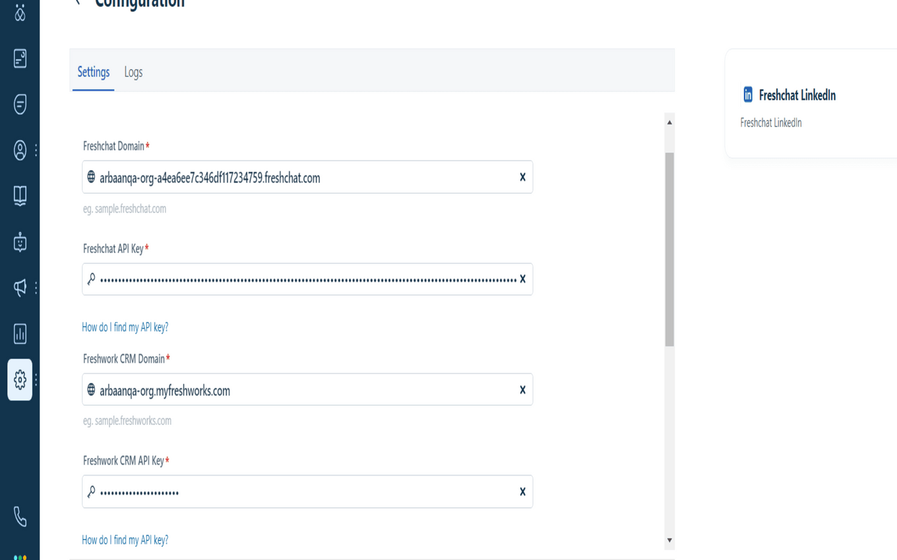Click the 'Freshwork CRM API Key' field label
897x560 pixels.
(x=123, y=461)
